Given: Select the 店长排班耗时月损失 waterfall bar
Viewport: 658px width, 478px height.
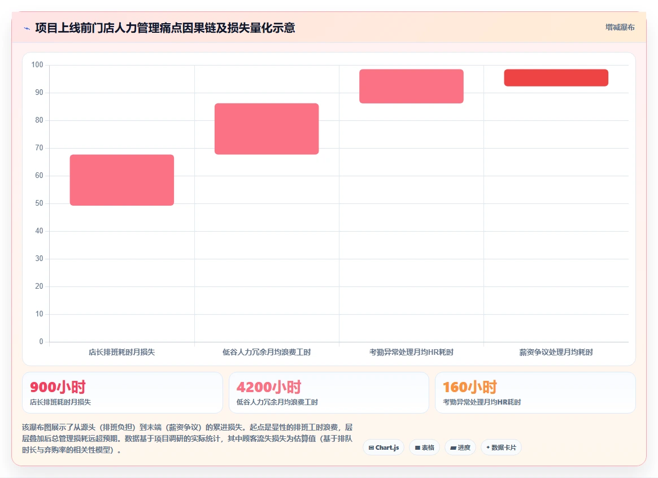Looking at the screenshot, I should pos(121,180).
